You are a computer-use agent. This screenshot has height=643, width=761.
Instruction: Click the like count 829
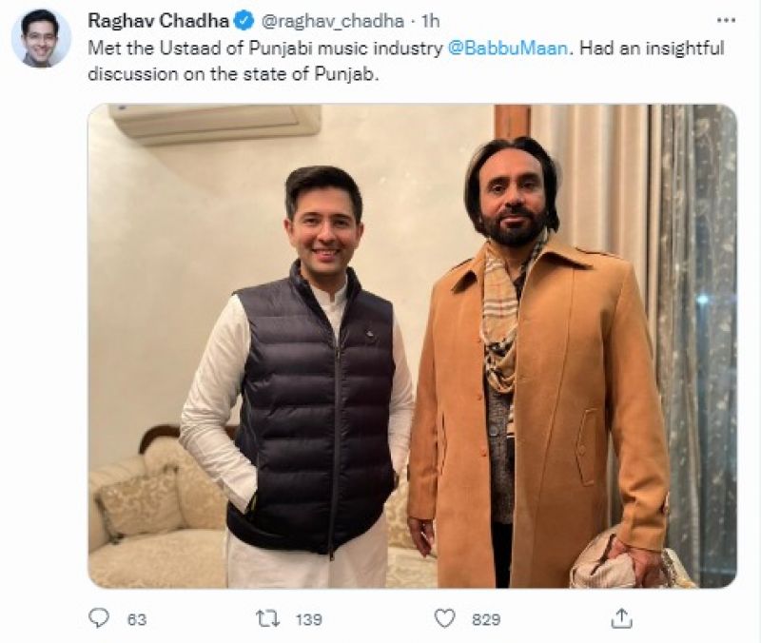click(485, 619)
